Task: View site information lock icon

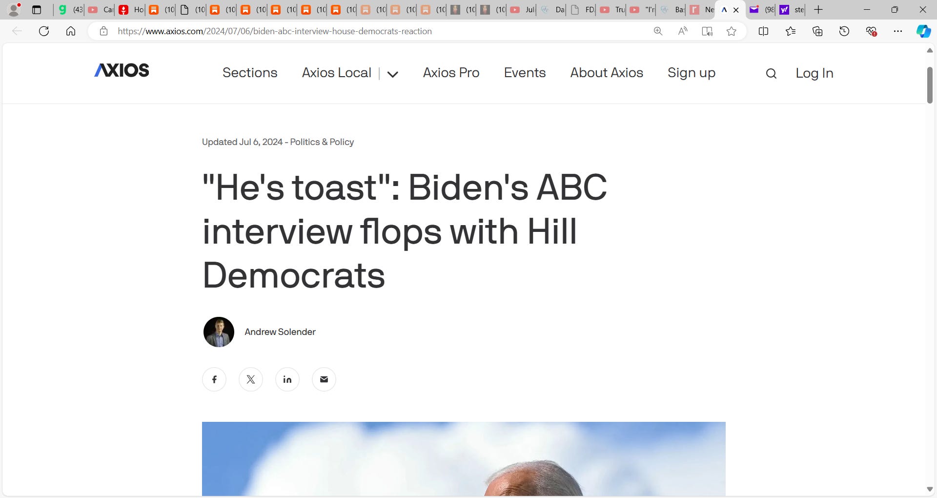Action: point(103,31)
